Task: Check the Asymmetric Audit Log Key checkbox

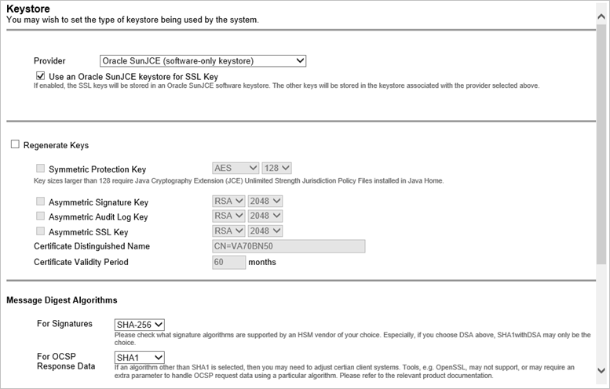Action: [40, 216]
